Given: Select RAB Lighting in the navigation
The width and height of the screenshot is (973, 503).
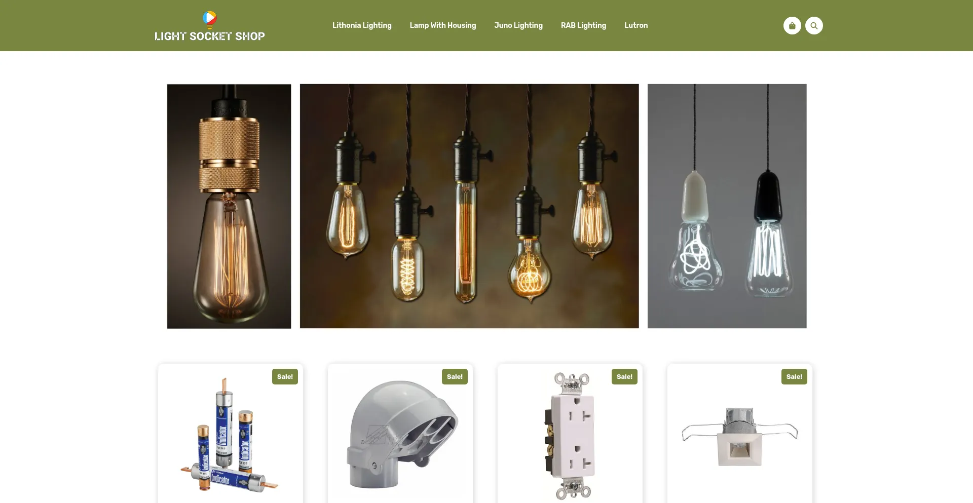Looking at the screenshot, I should pos(583,25).
